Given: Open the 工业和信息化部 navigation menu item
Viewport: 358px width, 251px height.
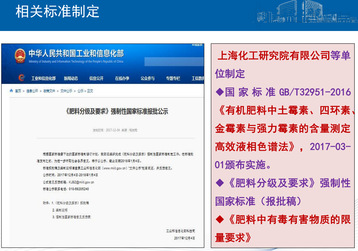Looking at the screenshot, I should (44, 78).
